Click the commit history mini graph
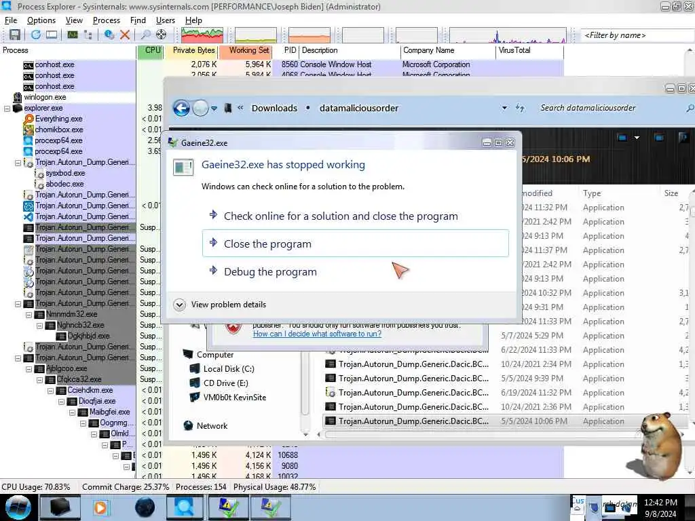The image size is (695, 521). (x=256, y=35)
